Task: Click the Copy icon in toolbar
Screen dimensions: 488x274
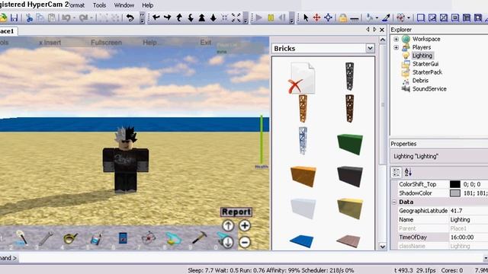Action: (40, 18)
